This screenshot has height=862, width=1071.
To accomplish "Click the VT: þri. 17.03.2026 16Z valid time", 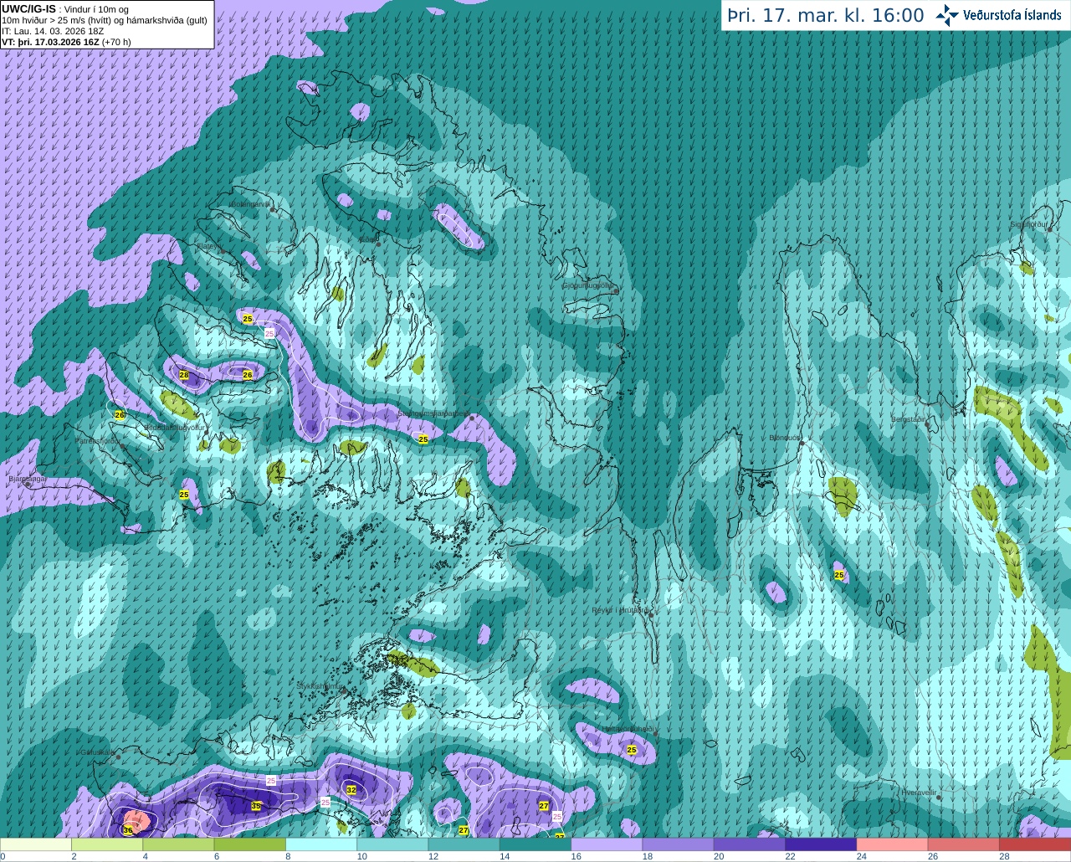I will [x=50, y=42].
